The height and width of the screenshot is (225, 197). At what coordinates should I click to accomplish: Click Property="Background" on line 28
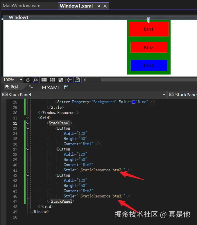pos(94,102)
